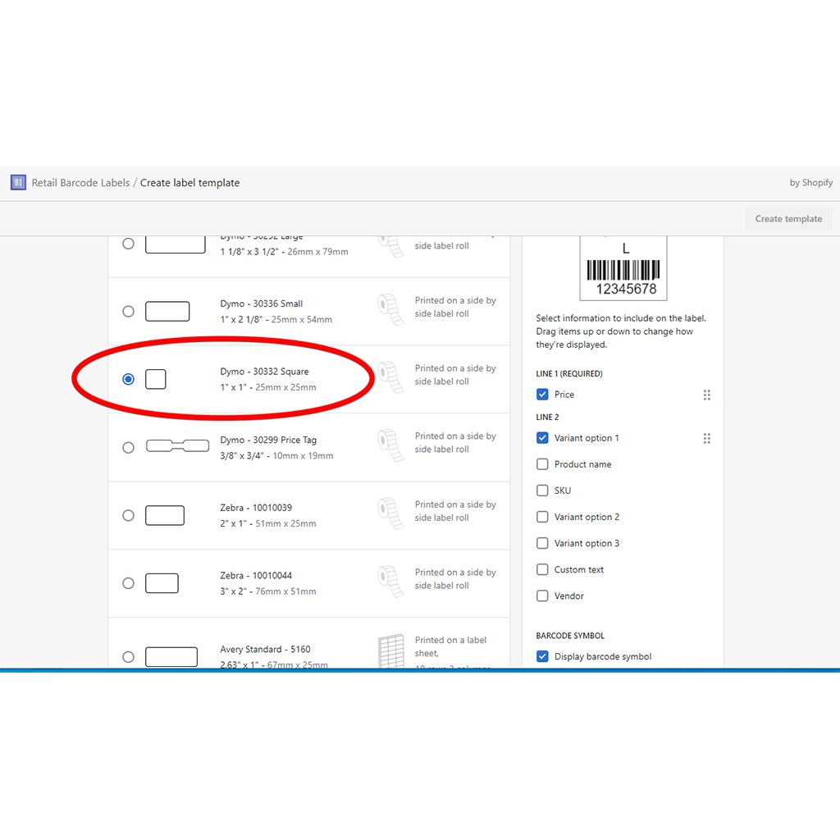Click the label roll icon in Zebra 10010039 row
This screenshot has width=840, height=840.
point(390,514)
